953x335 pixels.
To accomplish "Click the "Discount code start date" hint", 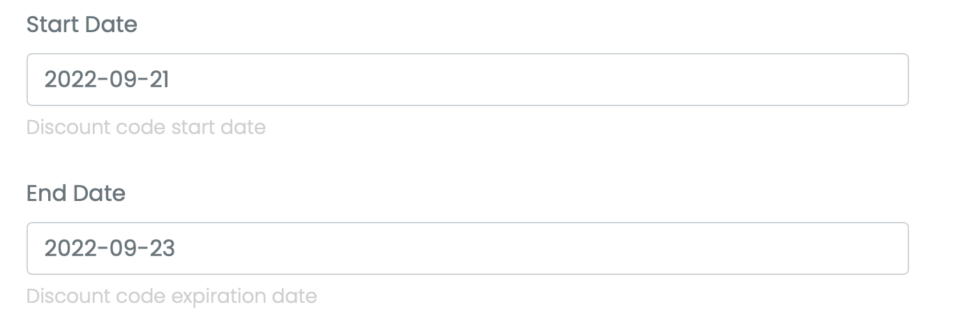I will click(146, 128).
